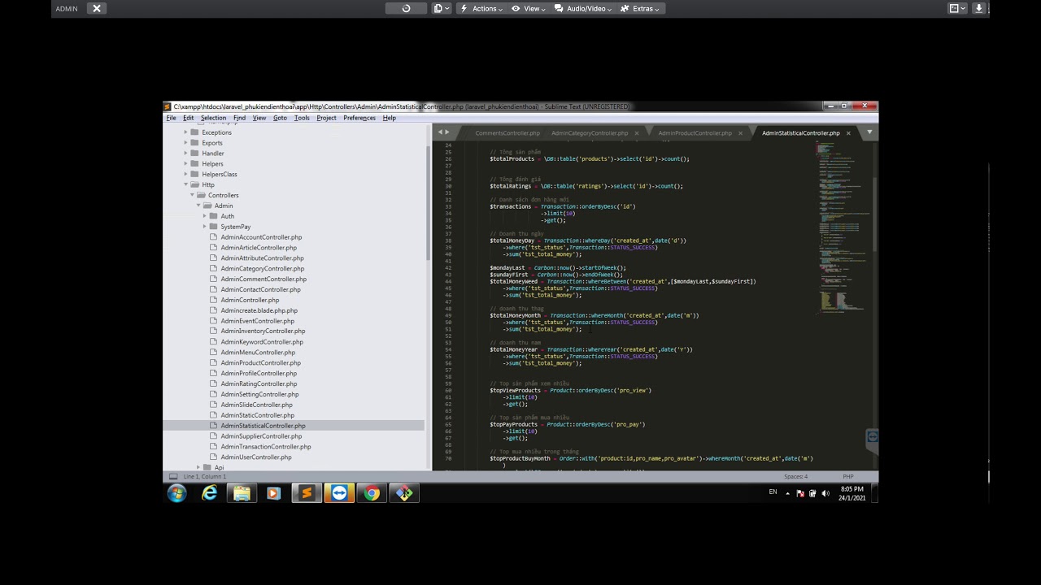1041x585 pixels.
Task: Open the Find menu
Action: click(x=239, y=118)
